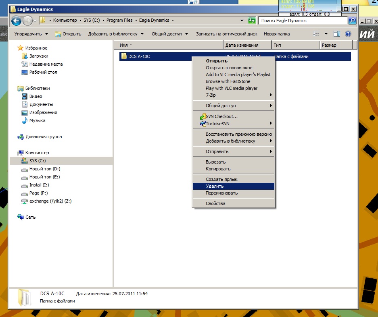Click the Компьютер breadcrumb in address bar
Viewport: 378px width, 317px height.
coord(65,20)
